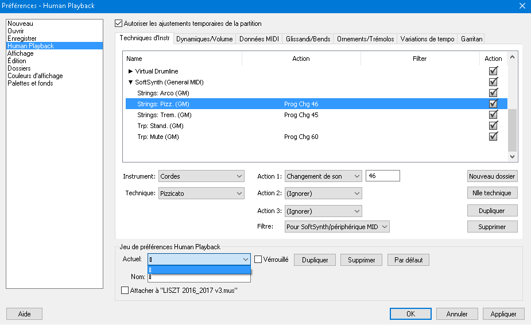Image resolution: width=531 pixels, height=325 pixels.
Task: Open the Filtre dropdown
Action: 337,227
